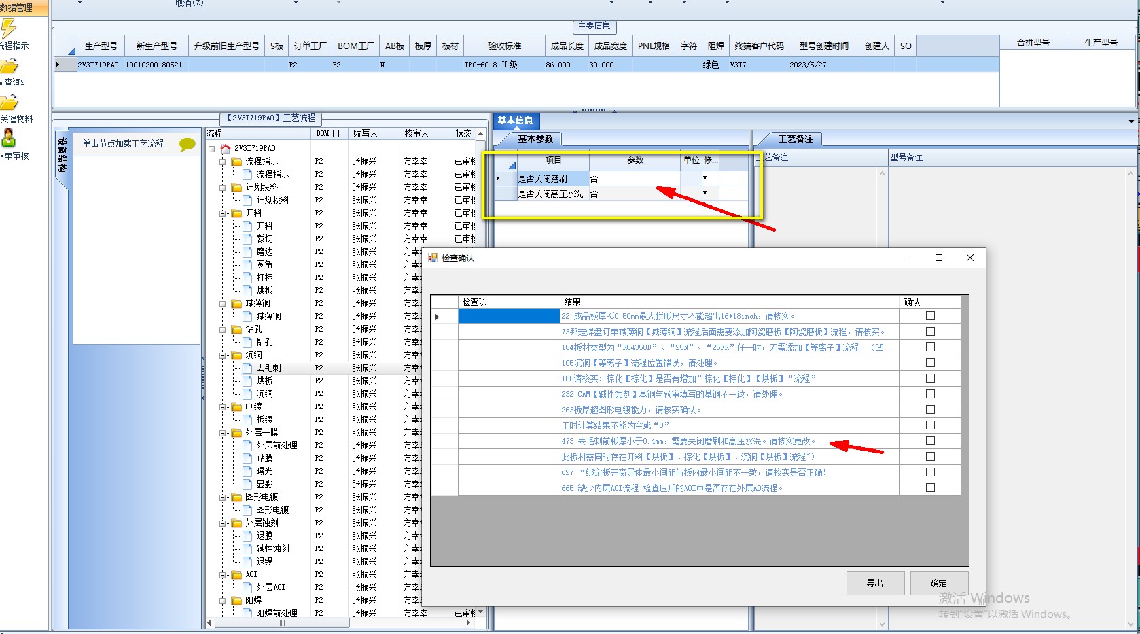
Task: Select the home icon of root node 2V3I719PA0
Action: [x=226, y=148]
